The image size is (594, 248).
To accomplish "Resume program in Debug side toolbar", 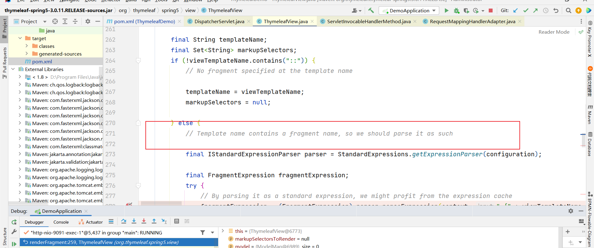I will pyautogui.click(x=14, y=244).
